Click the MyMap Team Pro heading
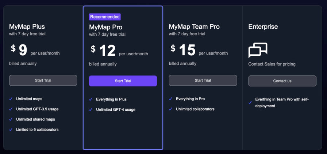This screenshot has width=327, height=154. click(194, 27)
